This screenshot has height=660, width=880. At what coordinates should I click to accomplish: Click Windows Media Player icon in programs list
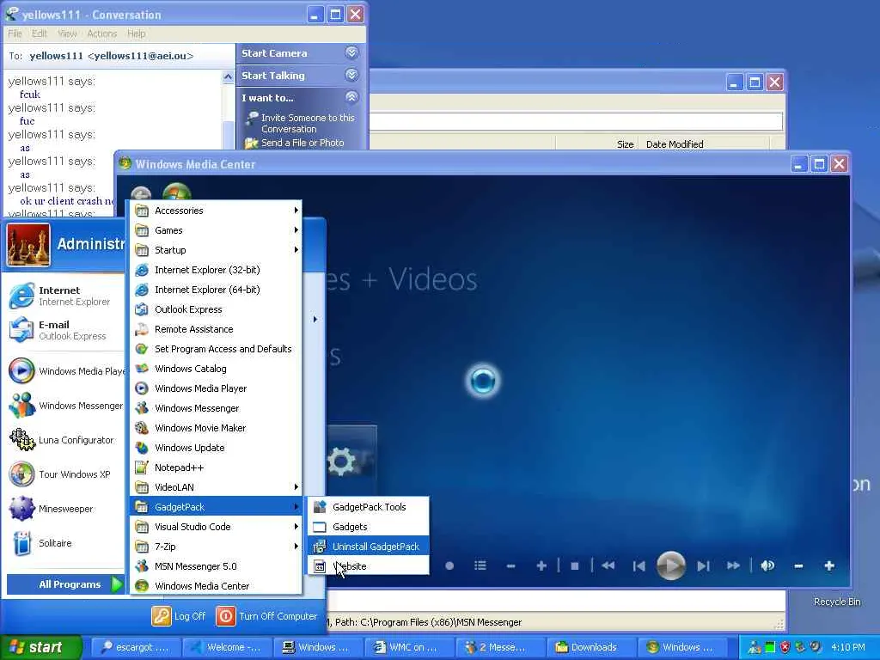click(142, 388)
